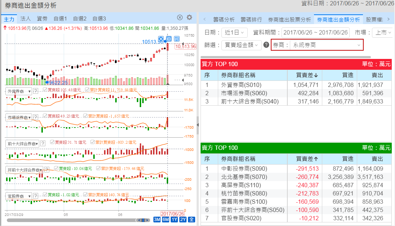
Task: Set chart range to 6M
Action: (166, 220)
